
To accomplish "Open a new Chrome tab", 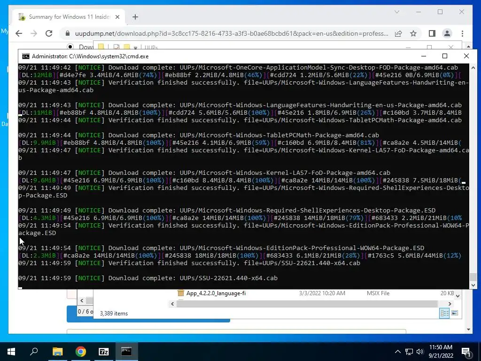I will (x=135, y=17).
